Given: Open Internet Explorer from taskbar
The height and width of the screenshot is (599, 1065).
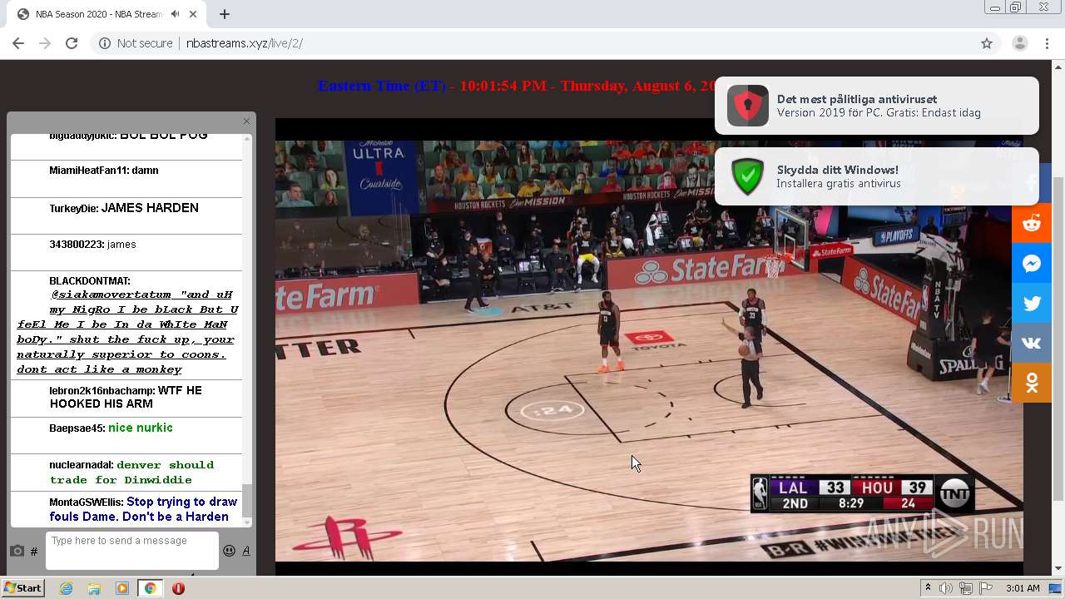Looking at the screenshot, I should pyautogui.click(x=66, y=588).
